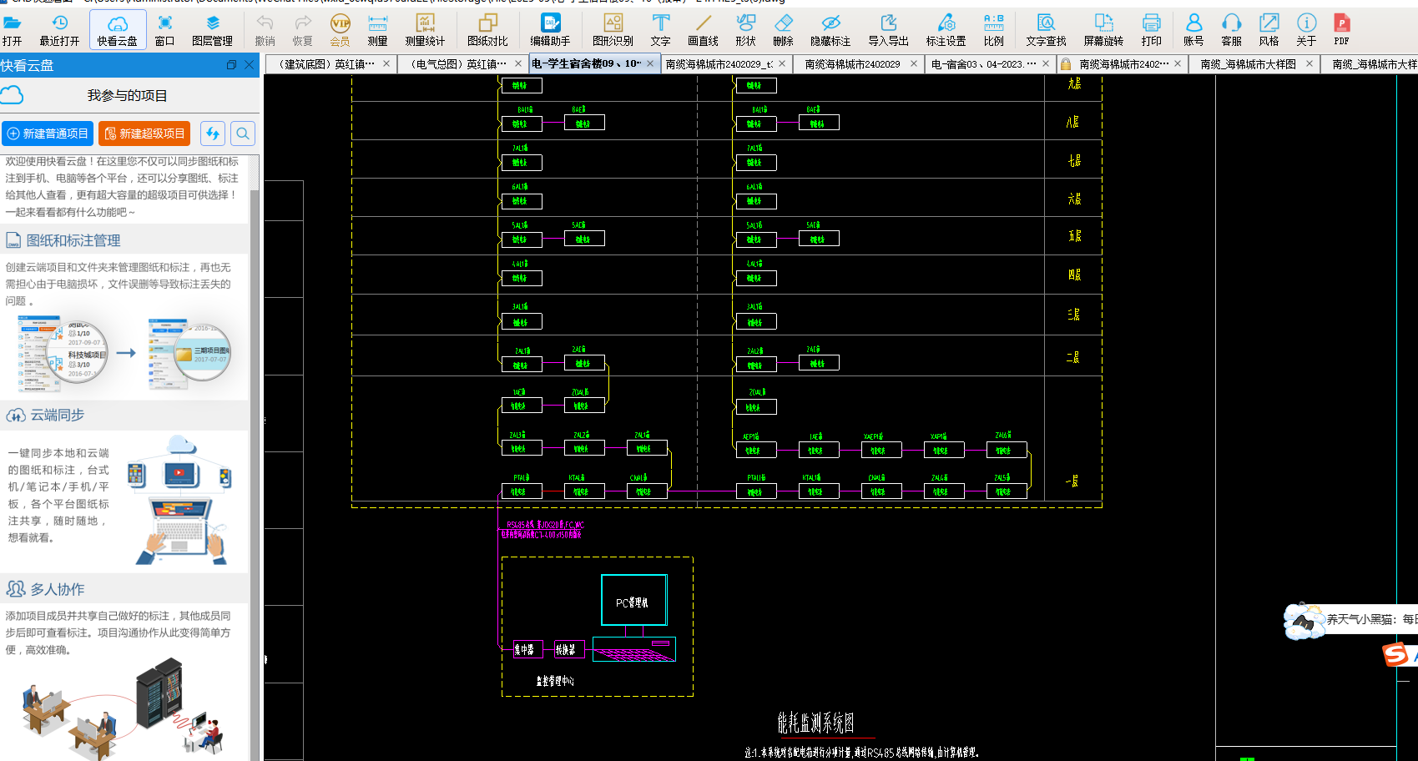This screenshot has height=761, width=1418.
Task: Click the 养天气小黑猫 weather widget
Action: [x=1350, y=620]
